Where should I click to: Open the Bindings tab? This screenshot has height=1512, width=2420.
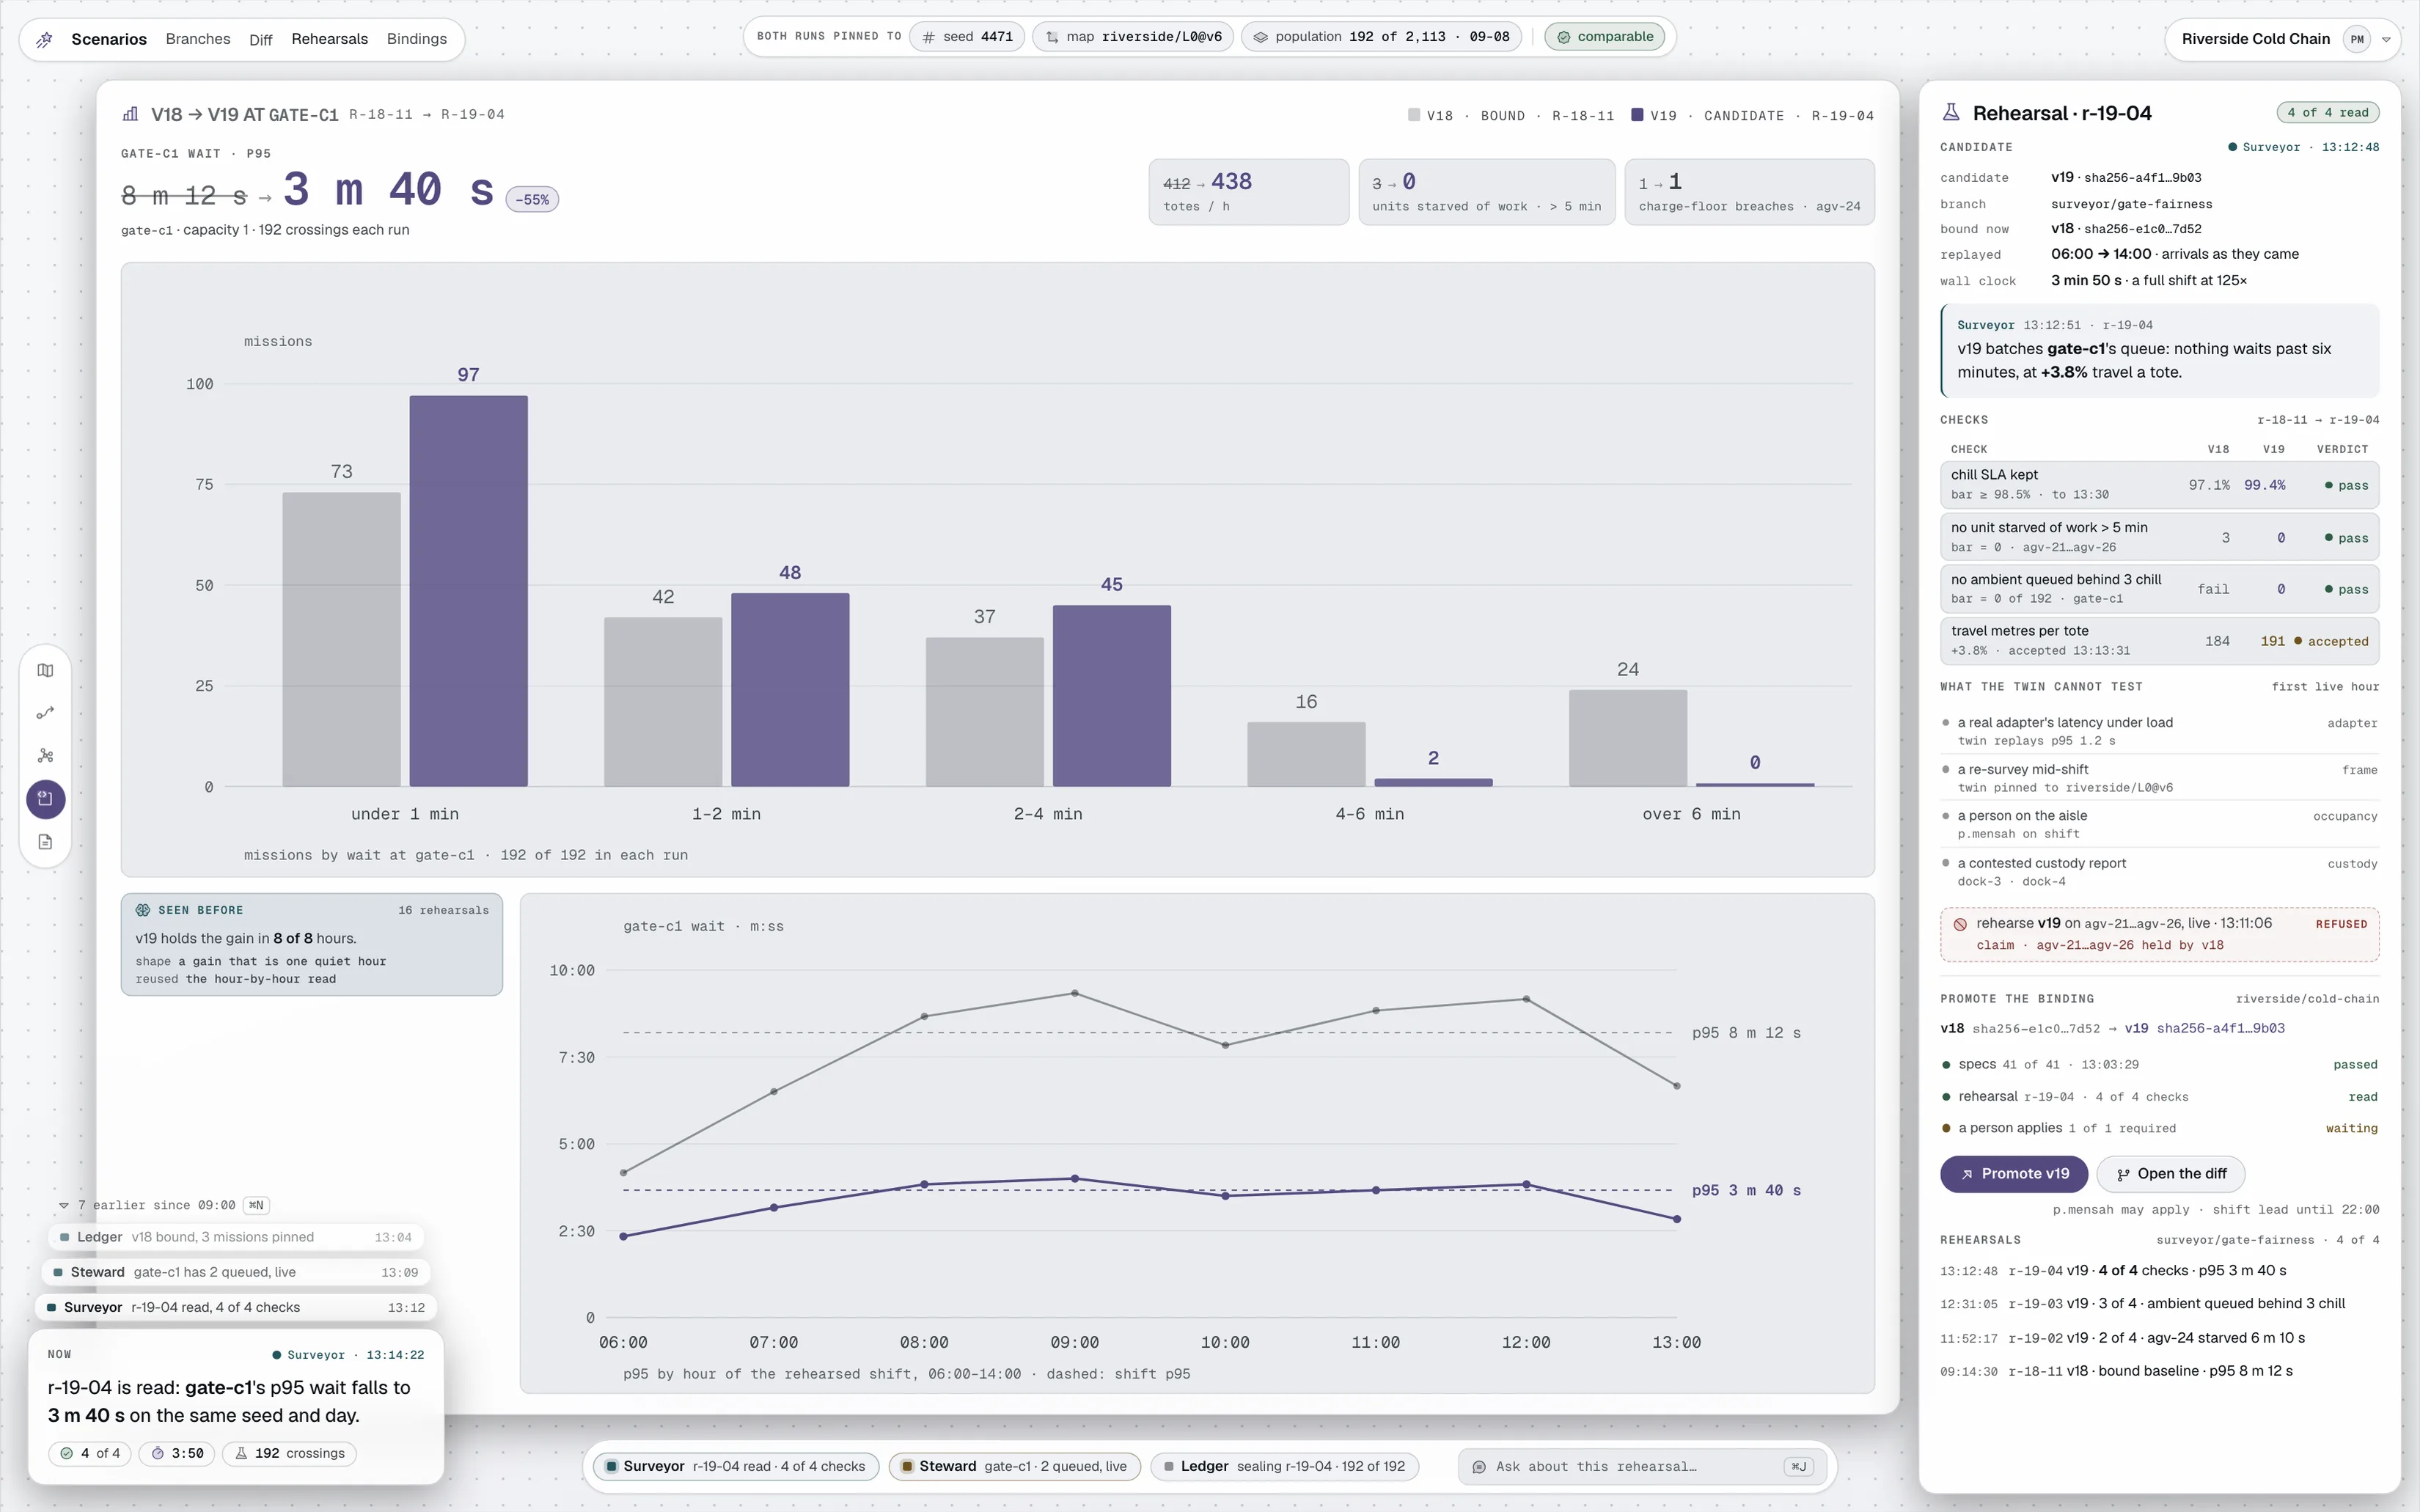417,39
